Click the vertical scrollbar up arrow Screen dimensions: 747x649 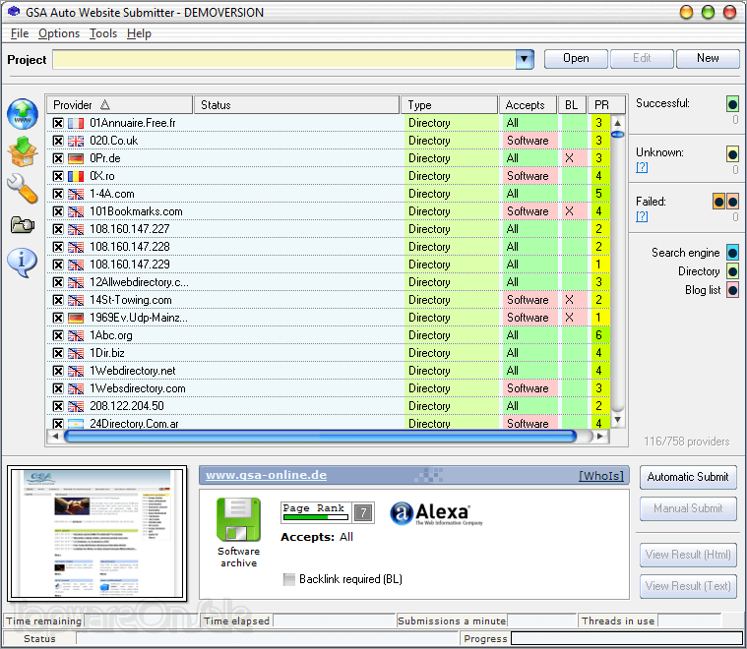(617, 123)
